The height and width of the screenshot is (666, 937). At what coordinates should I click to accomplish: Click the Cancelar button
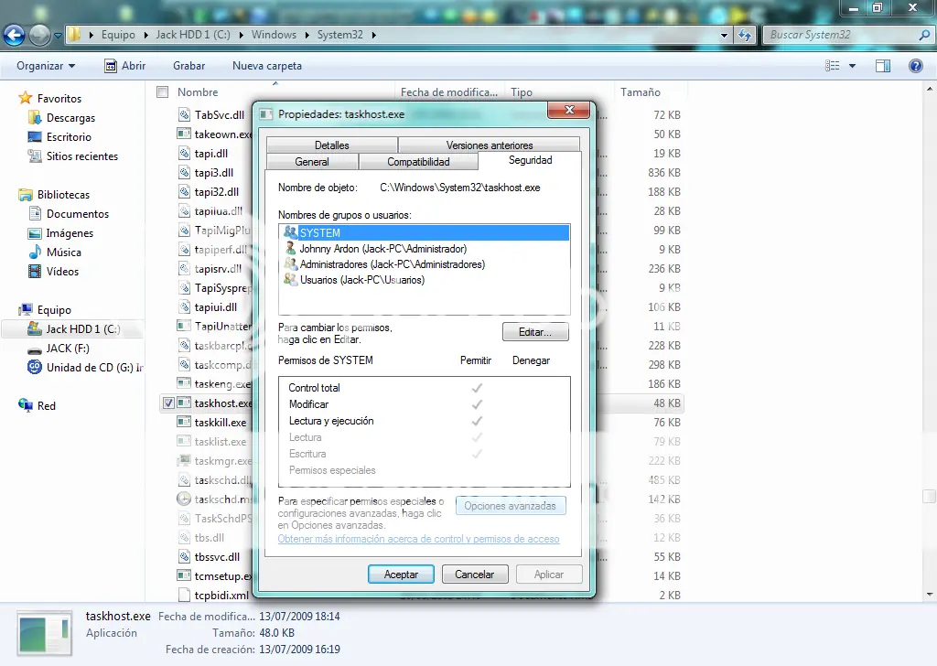[x=475, y=575]
